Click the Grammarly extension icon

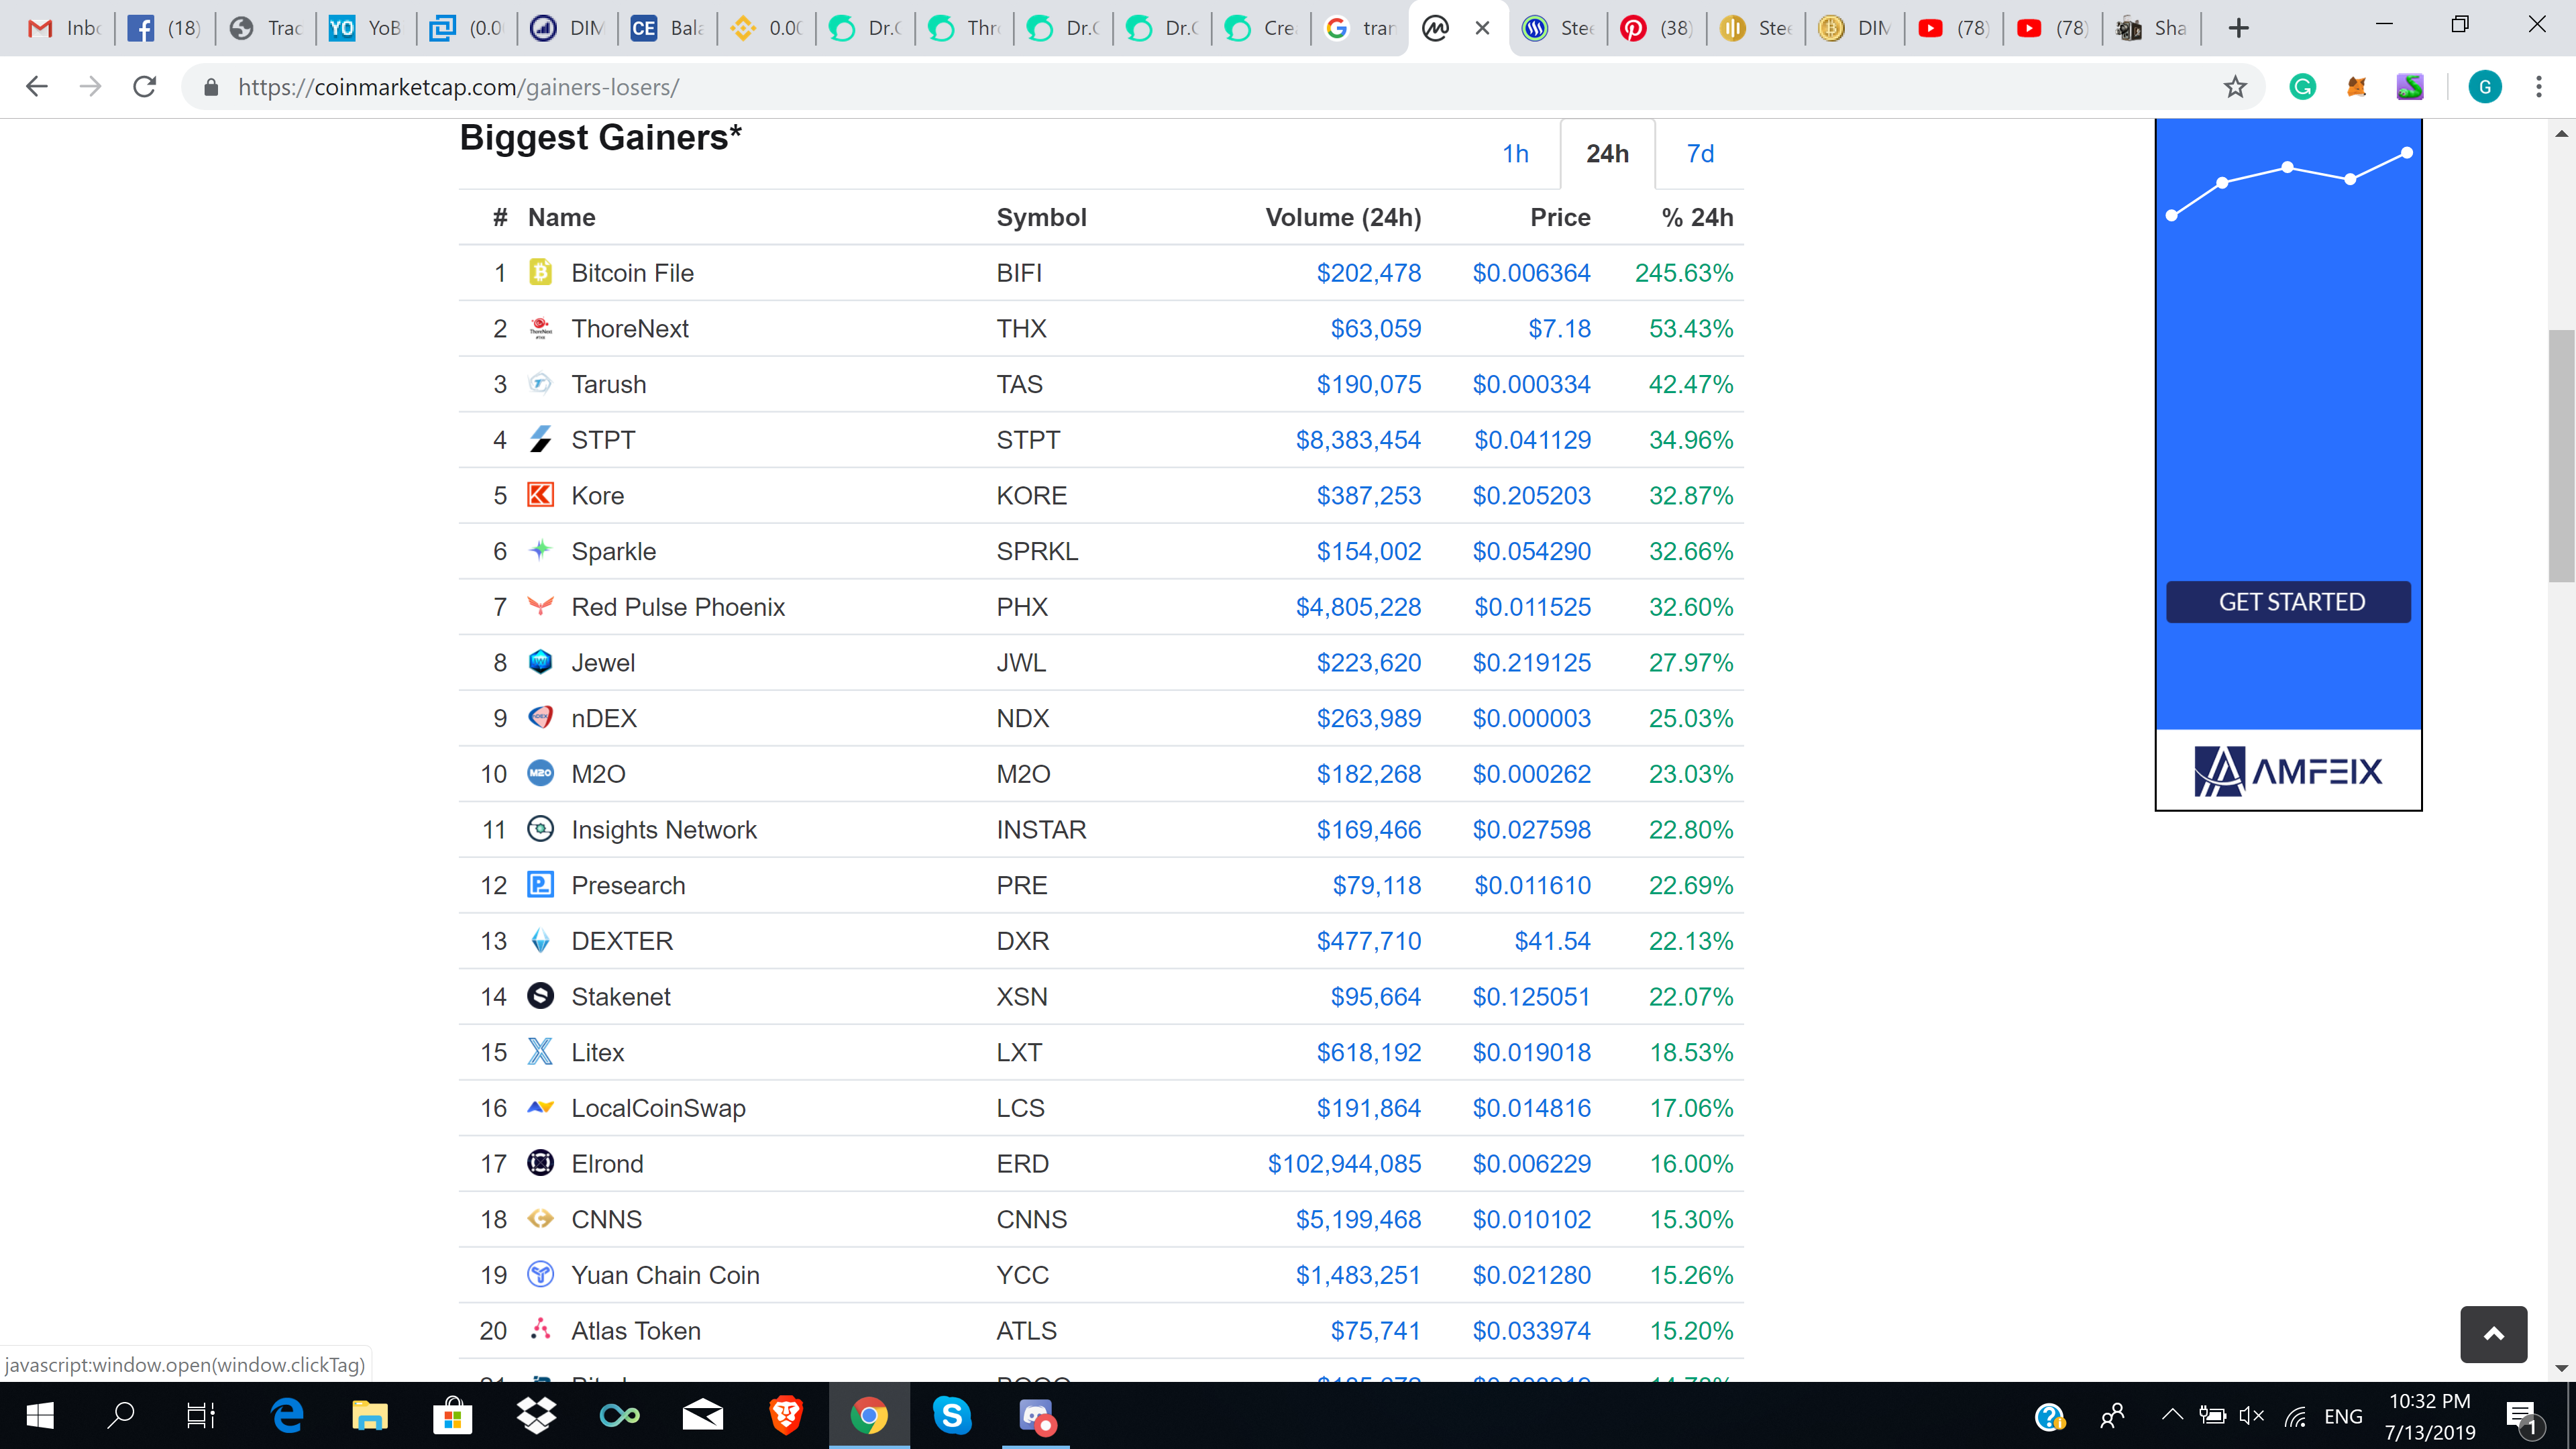coord(2302,87)
